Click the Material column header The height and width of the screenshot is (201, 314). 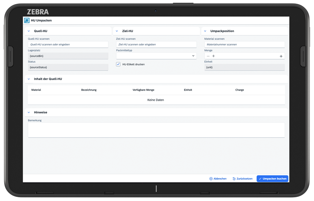(36, 90)
